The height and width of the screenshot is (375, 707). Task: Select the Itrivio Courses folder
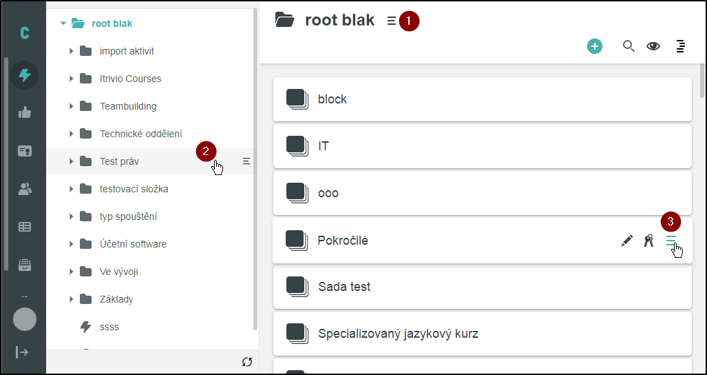click(x=130, y=79)
